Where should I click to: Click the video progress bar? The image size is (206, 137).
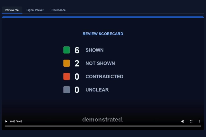pos(103,126)
